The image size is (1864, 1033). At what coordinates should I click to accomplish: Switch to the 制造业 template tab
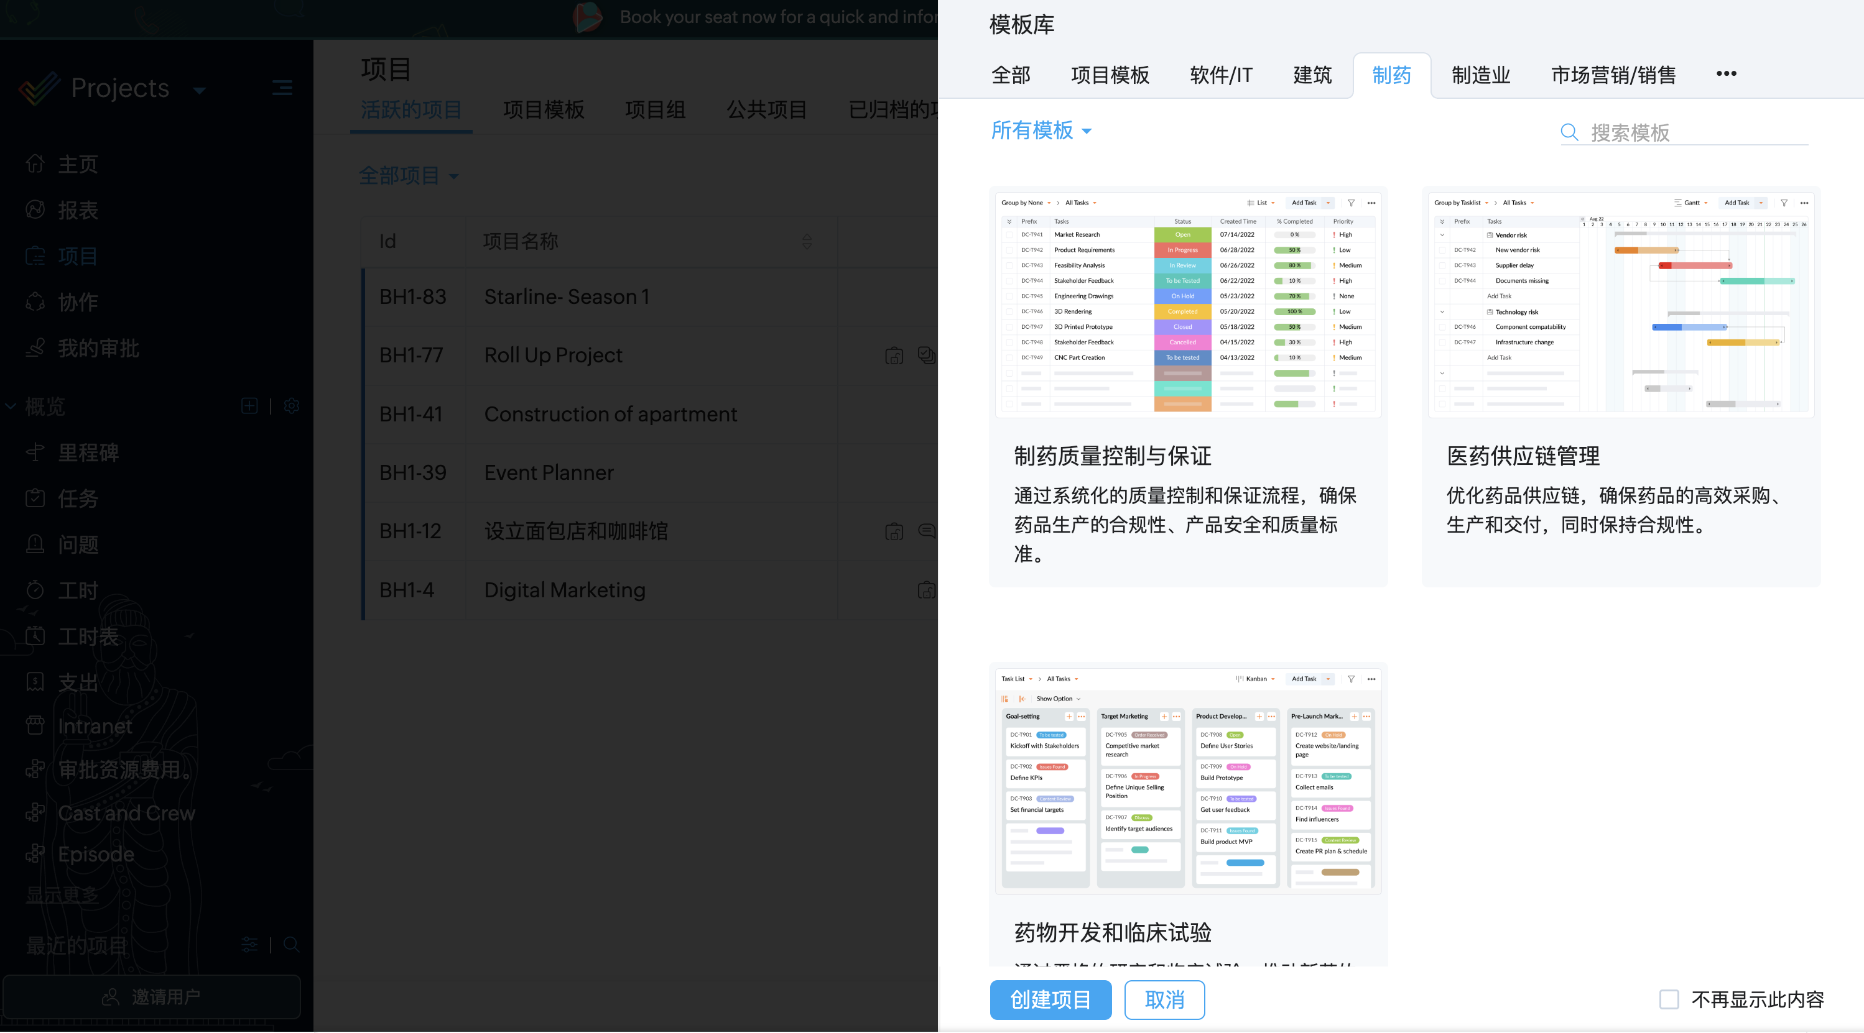tap(1480, 75)
